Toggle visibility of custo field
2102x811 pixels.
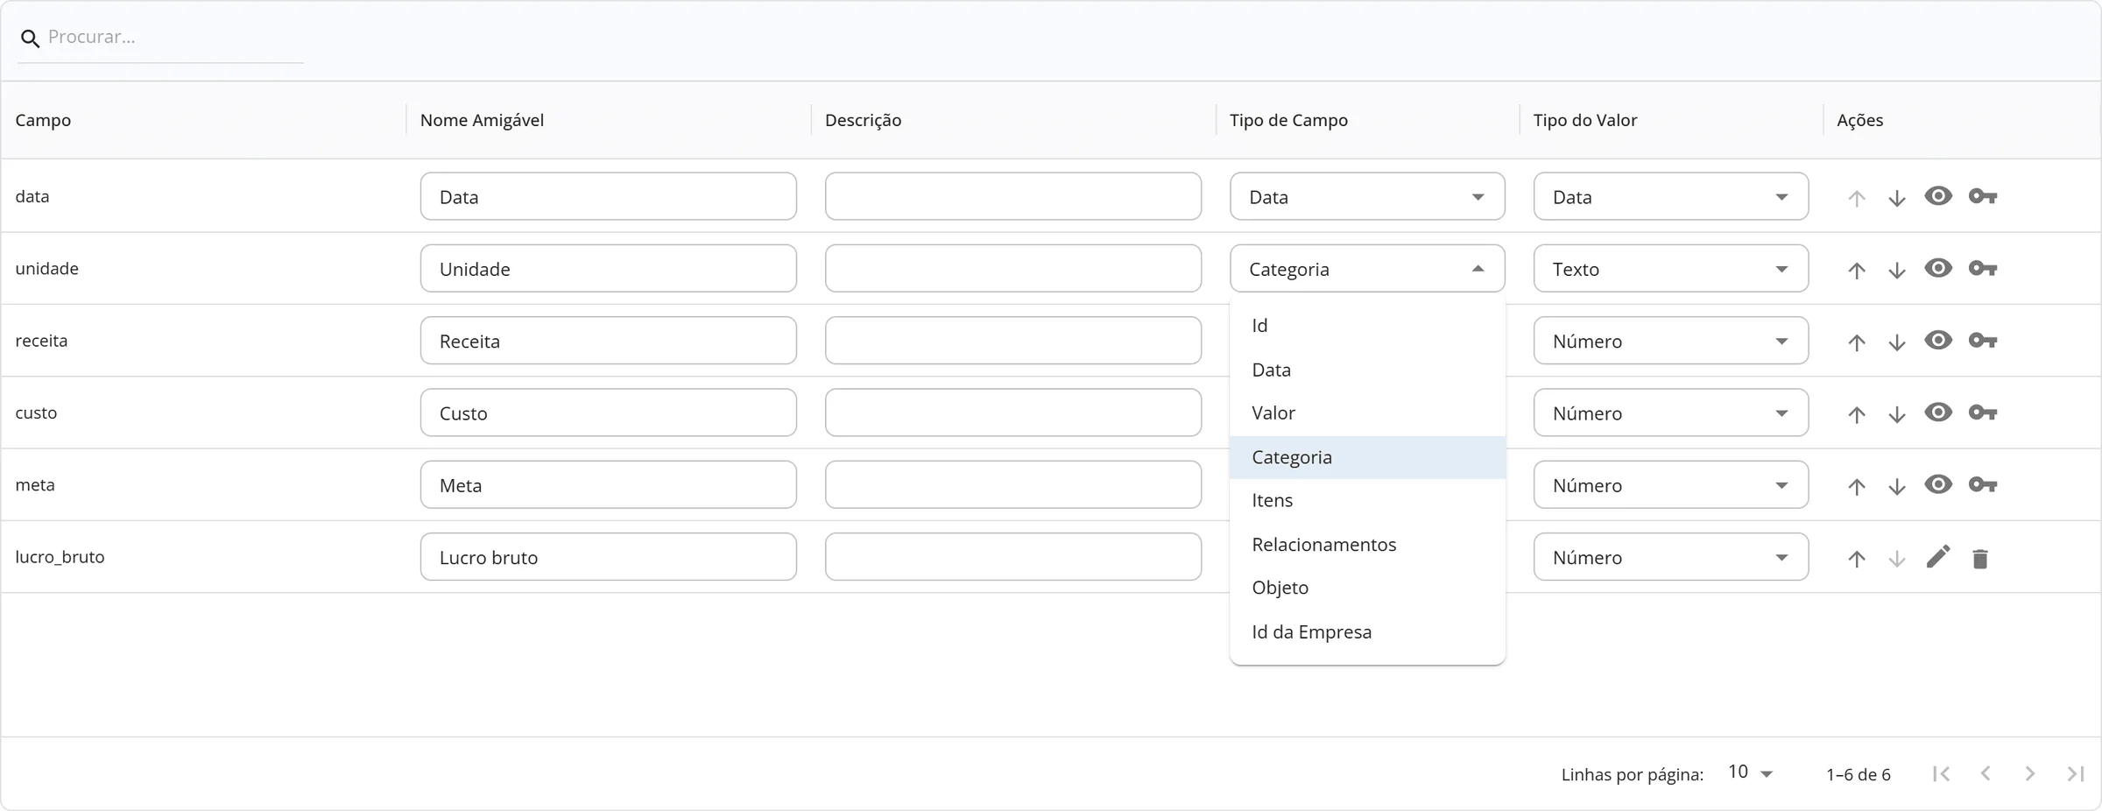[x=1938, y=412]
